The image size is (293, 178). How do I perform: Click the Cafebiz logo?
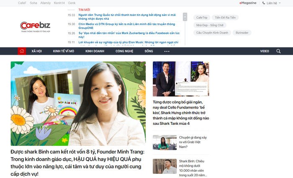pyautogui.click(x=35, y=27)
